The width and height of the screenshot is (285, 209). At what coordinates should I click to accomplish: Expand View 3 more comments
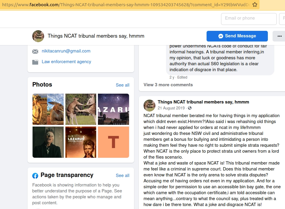click(x=168, y=85)
